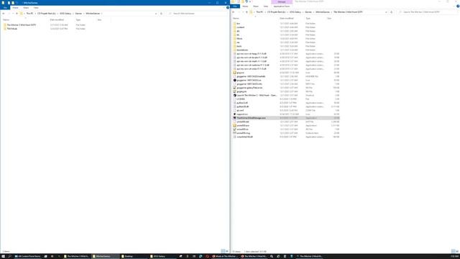Select goglog.ini file
The image size is (460, 259).
pos(241,91)
